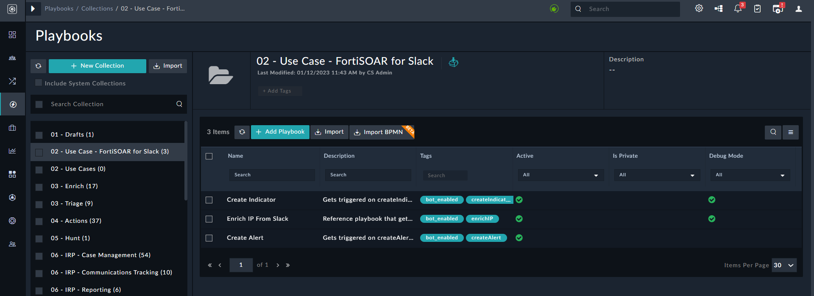Open the 04 - Actions collection
The width and height of the screenshot is (814, 296).
76,221
